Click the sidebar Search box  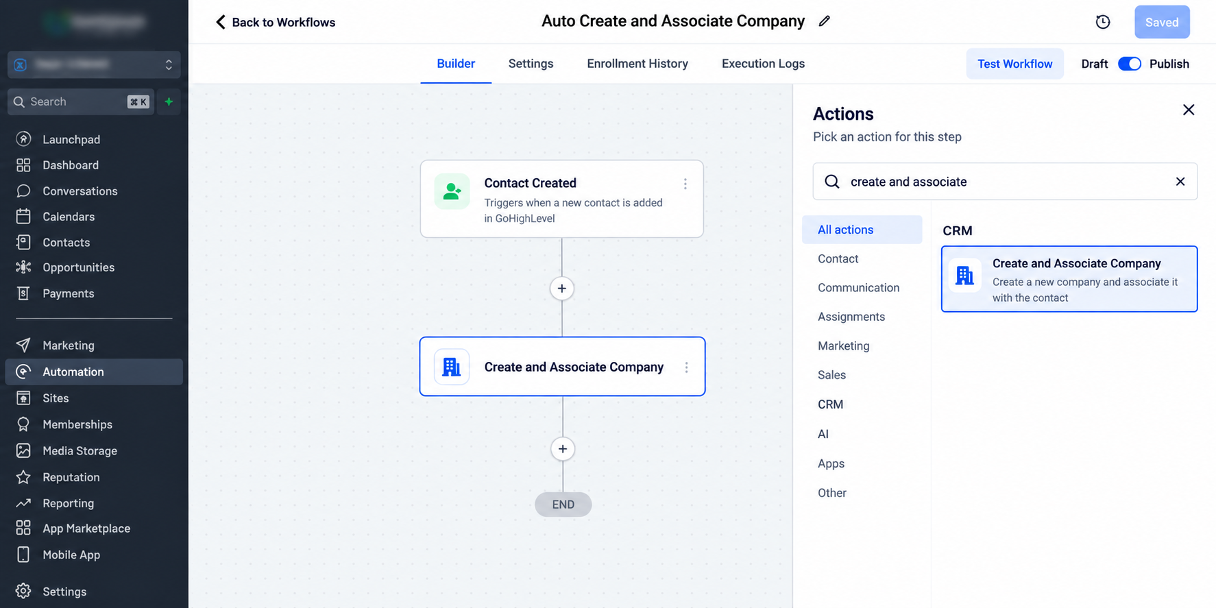click(x=81, y=101)
